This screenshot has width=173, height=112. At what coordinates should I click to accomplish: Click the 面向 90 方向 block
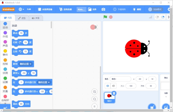(x=21, y=104)
